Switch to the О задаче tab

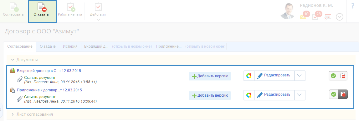pos(48,46)
